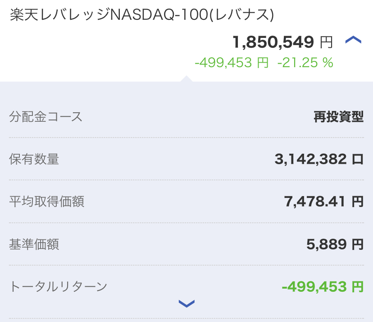Click the 7,478.41 円 average cost value
This screenshot has height=322, width=373.
pos(324,202)
